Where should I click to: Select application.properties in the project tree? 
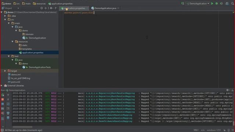tap(31, 53)
